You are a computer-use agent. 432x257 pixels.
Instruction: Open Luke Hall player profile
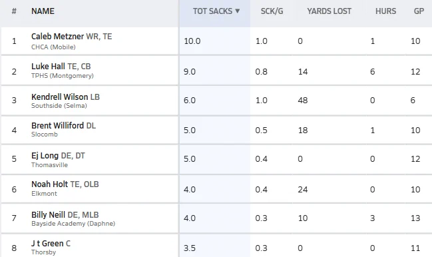point(48,66)
